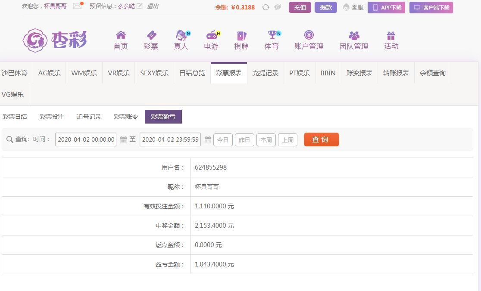Select 0.0000 元 rebate value

tap(208, 245)
